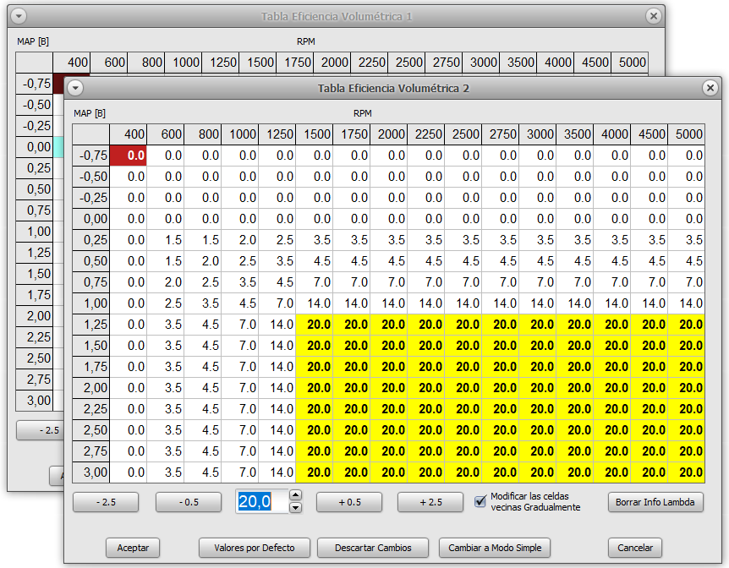Select MAP row header 0,00 in Tabla 2
The width and height of the screenshot is (729, 568).
pos(91,218)
